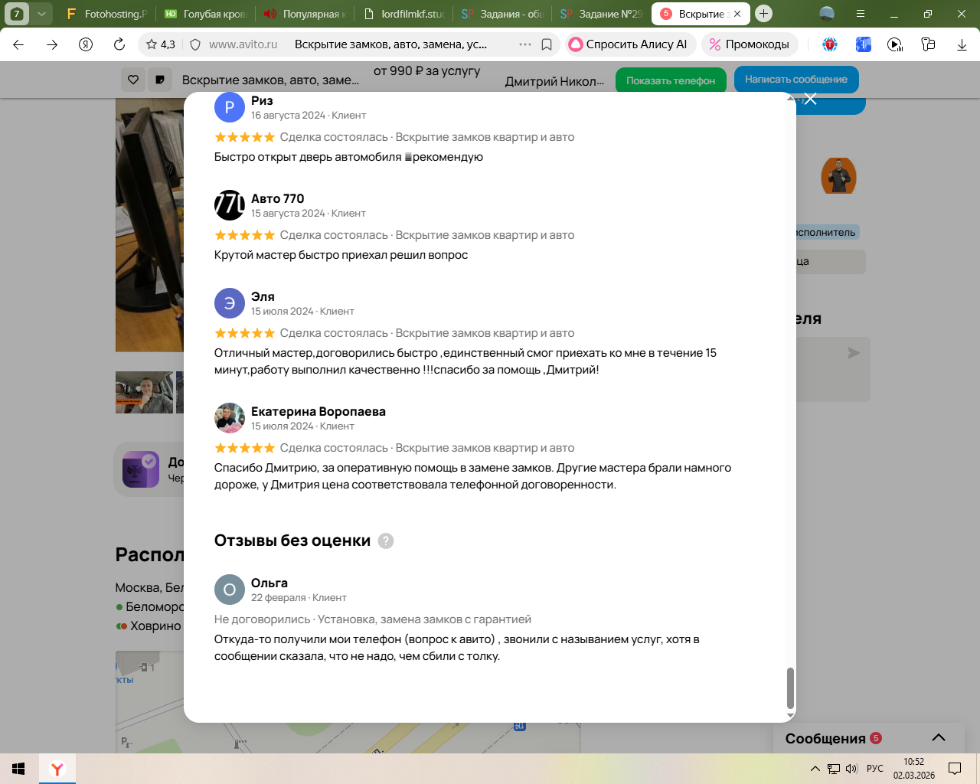Image resolution: width=980 pixels, height=784 pixels.
Task: Open seller Дмитрий Никол... profile link
Action: pyautogui.click(x=554, y=81)
